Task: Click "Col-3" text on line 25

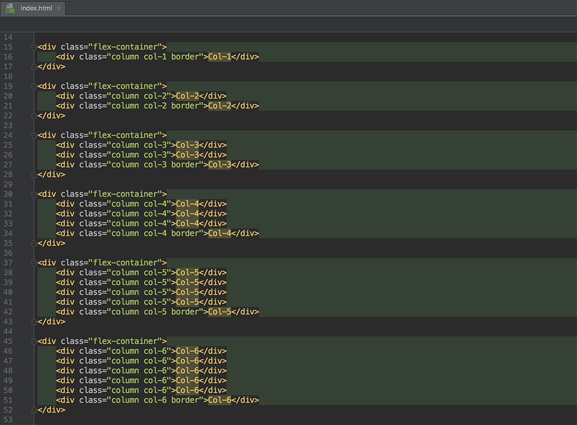Action: click(188, 145)
